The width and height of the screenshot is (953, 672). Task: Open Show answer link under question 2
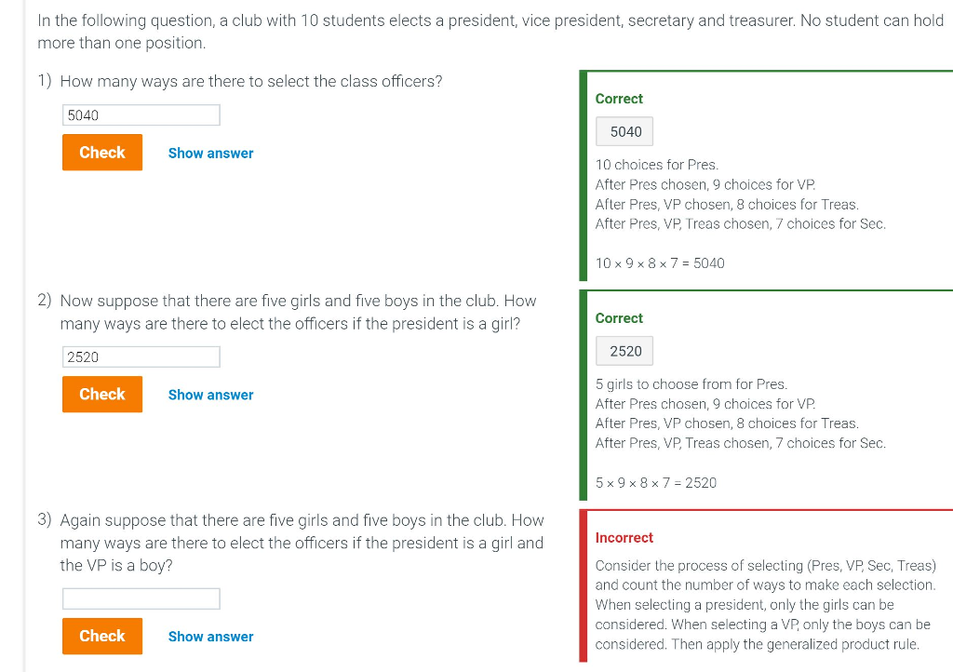[210, 395]
